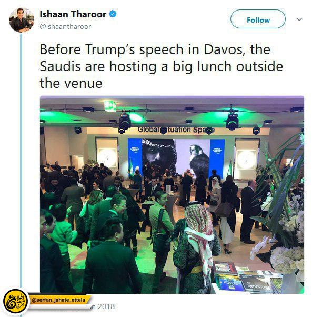The width and height of the screenshot is (322, 317).
Task: Click the Global Situation Space sign in the photo
Action: click(176, 130)
